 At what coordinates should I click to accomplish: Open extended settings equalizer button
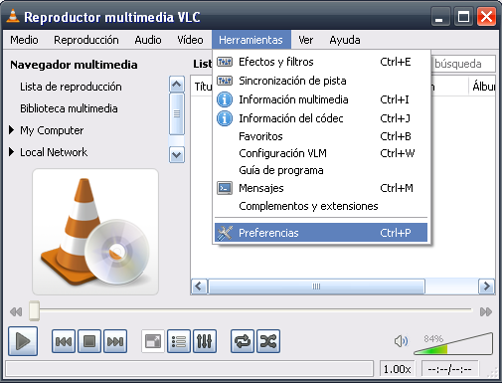[x=205, y=341]
